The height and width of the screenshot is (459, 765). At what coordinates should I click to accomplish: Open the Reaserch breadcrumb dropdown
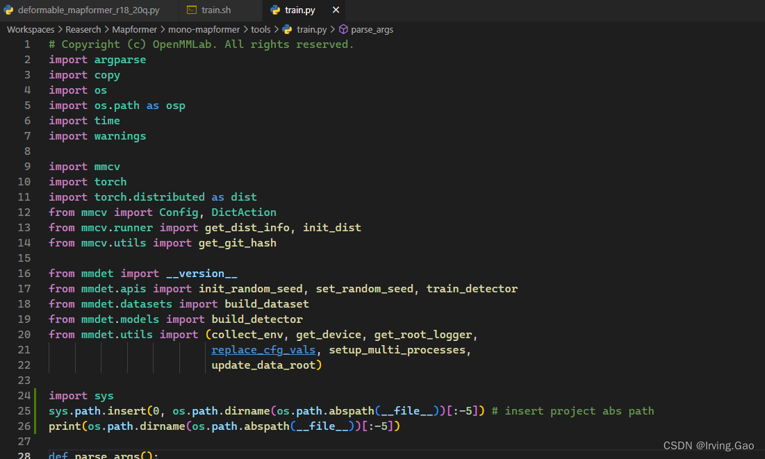coord(83,29)
